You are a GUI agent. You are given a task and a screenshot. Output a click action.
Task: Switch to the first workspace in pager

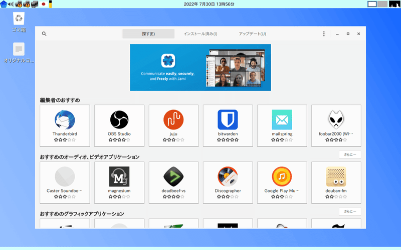click(x=372, y=4)
